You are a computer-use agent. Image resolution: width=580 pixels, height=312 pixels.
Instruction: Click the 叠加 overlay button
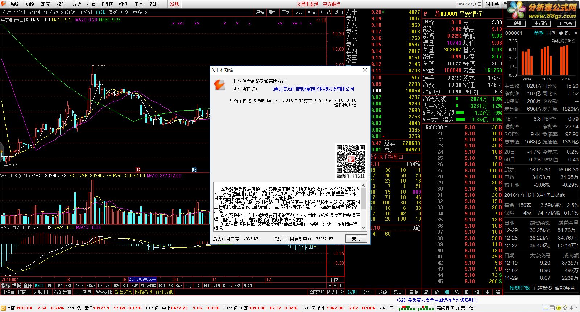(x=273, y=12)
